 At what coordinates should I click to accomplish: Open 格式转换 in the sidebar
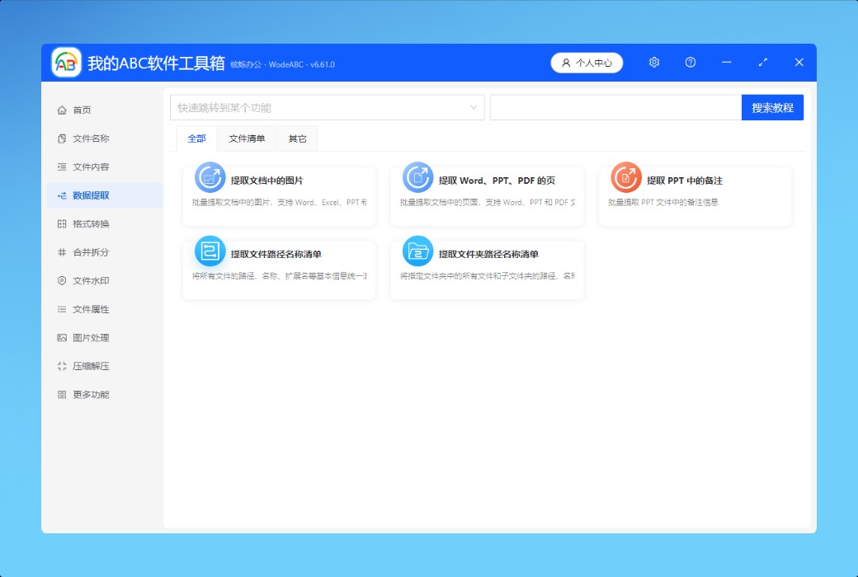(91, 224)
